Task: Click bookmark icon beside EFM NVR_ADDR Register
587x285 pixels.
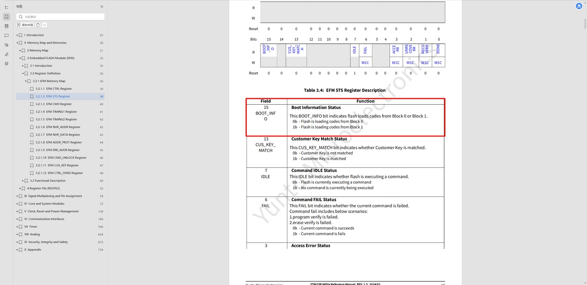Action: point(32,127)
